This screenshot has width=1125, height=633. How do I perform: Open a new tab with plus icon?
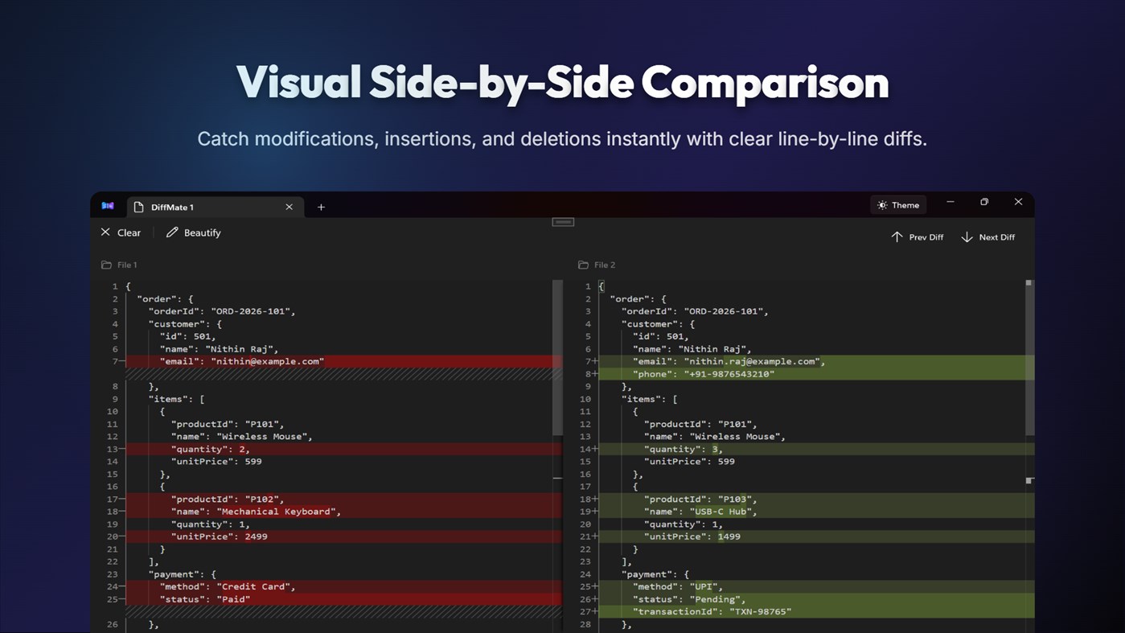click(x=321, y=207)
